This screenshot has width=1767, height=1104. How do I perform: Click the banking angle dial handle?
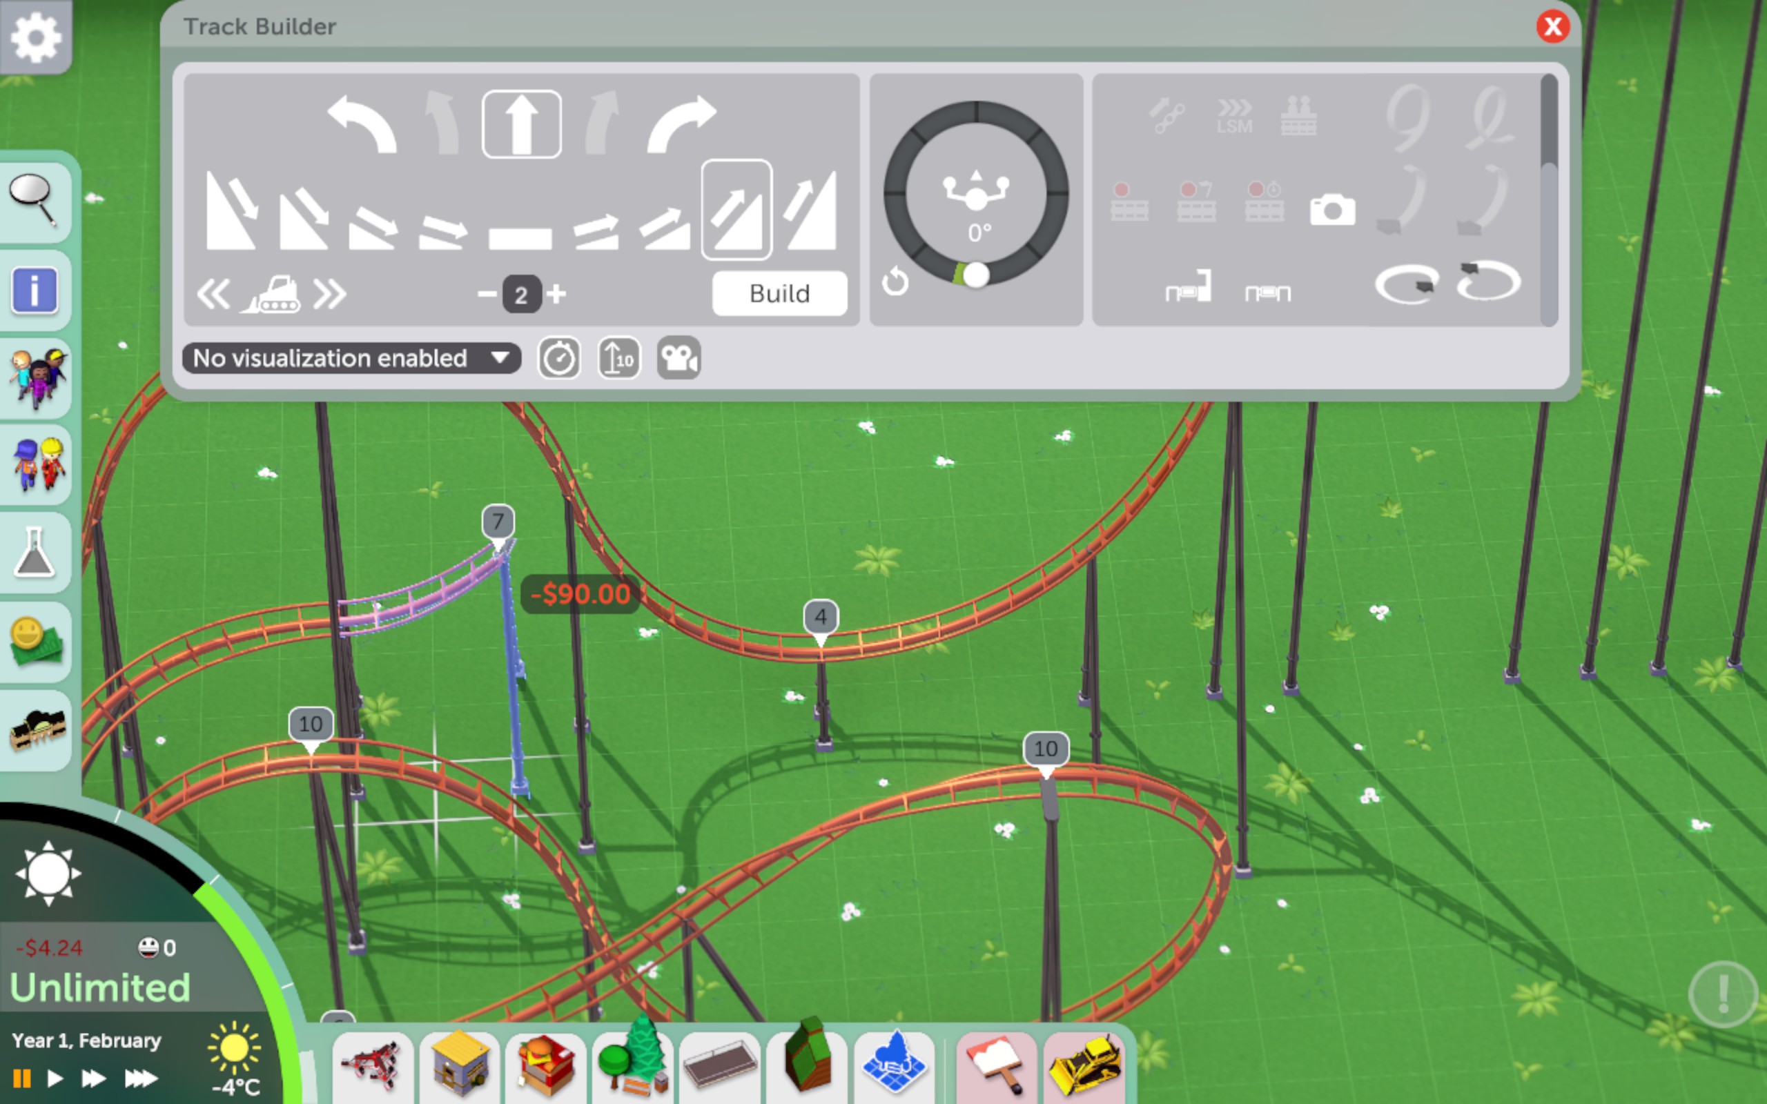click(975, 275)
